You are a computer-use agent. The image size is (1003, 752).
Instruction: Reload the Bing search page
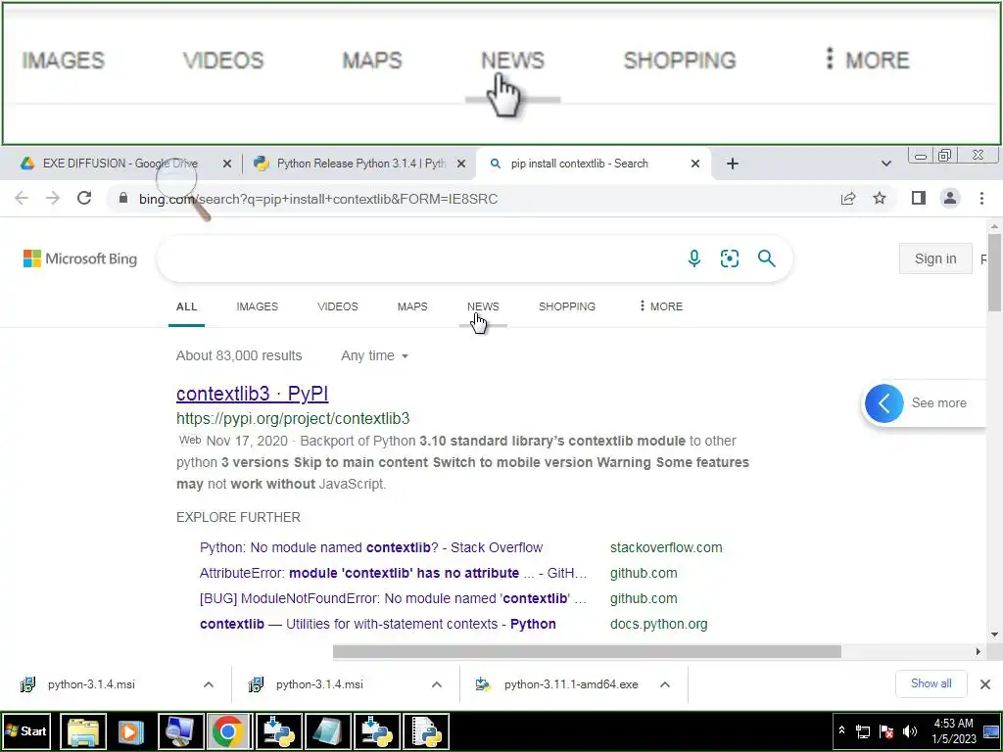(x=84, y=198)
